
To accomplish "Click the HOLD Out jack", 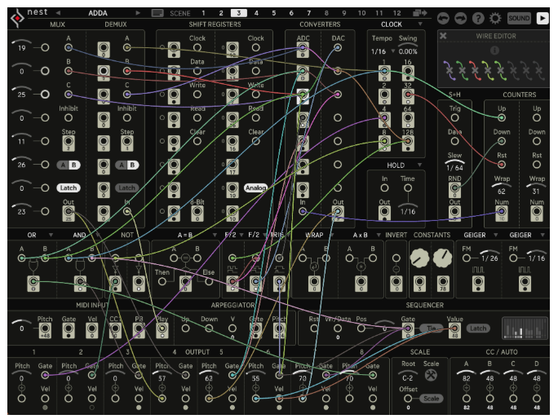I will (384, 213).
